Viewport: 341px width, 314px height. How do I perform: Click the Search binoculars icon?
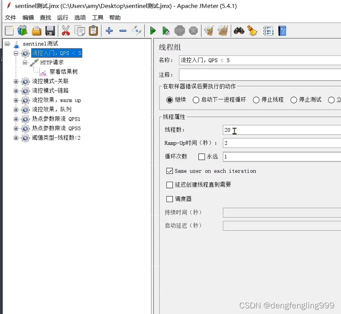pyautogui.click(x=239, y=31)
